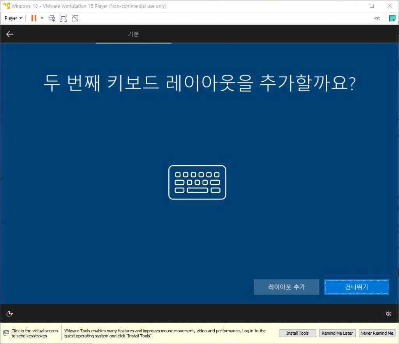
Task: Open the Player dropdown menu
Action: pyautogui.click(x=13, y=18)
